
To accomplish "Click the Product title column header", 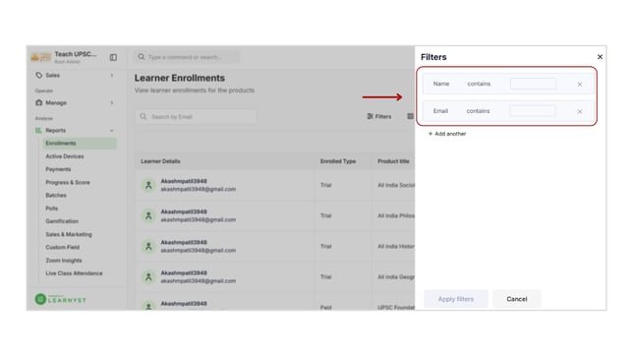I will [x=393, y=161].
